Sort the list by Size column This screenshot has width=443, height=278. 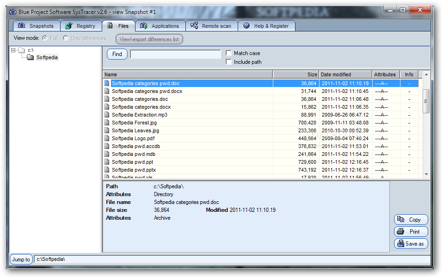(x=296, y=74)
